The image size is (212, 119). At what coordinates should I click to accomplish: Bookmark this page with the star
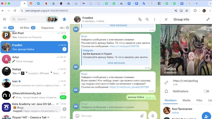click(187, 11)
